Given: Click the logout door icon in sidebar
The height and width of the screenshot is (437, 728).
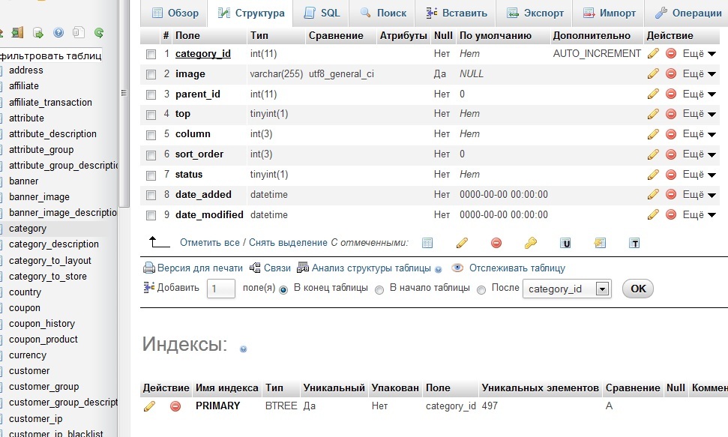Looking at the screenshot, I should [18, 32].
